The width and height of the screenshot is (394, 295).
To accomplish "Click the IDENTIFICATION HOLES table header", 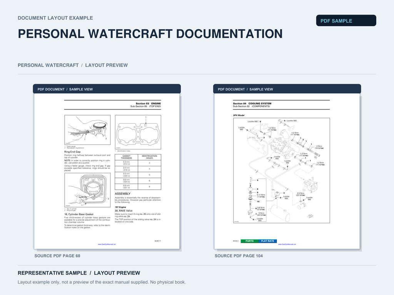I will [150, 157].
